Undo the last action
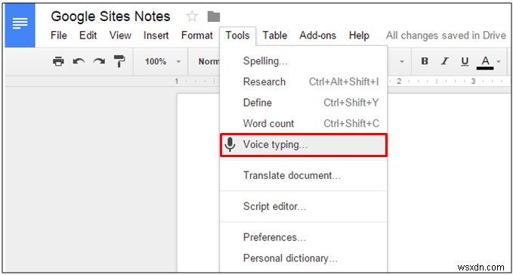 [79, 61]
